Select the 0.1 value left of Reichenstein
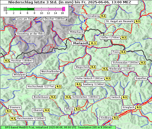 point(13,119)
